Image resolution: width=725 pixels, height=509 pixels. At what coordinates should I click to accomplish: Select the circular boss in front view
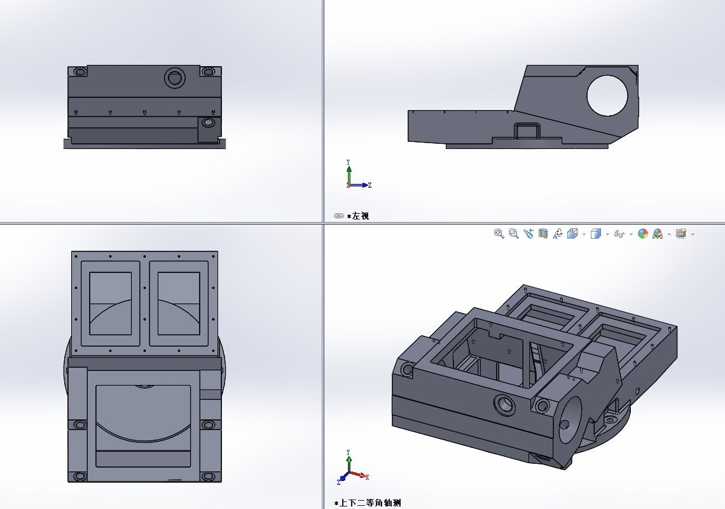175,78
